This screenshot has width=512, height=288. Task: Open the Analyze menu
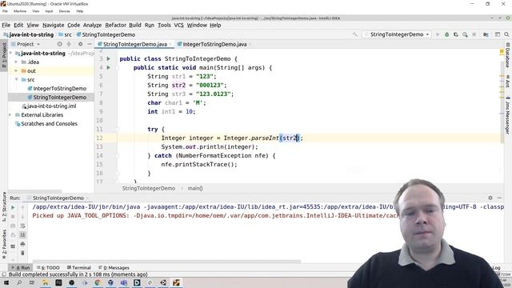pyautogui.click(x=92, y=25)
